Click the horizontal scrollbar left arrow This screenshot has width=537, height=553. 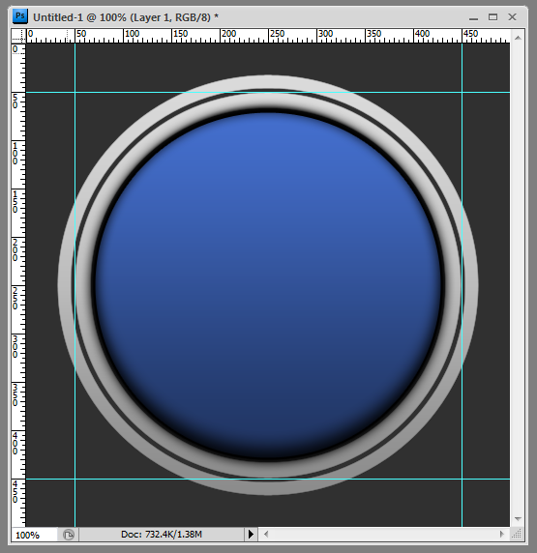click(x=266, y=535)
